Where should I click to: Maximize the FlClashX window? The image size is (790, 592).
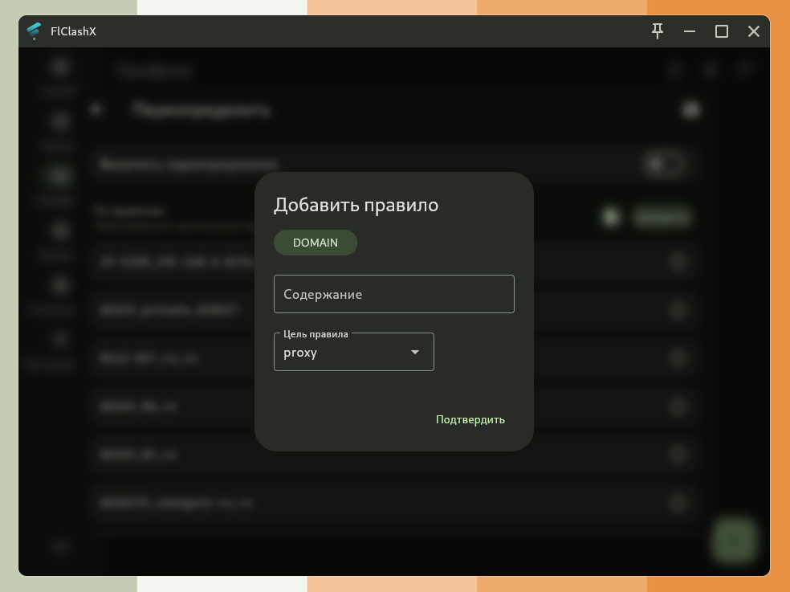point(722,31)
